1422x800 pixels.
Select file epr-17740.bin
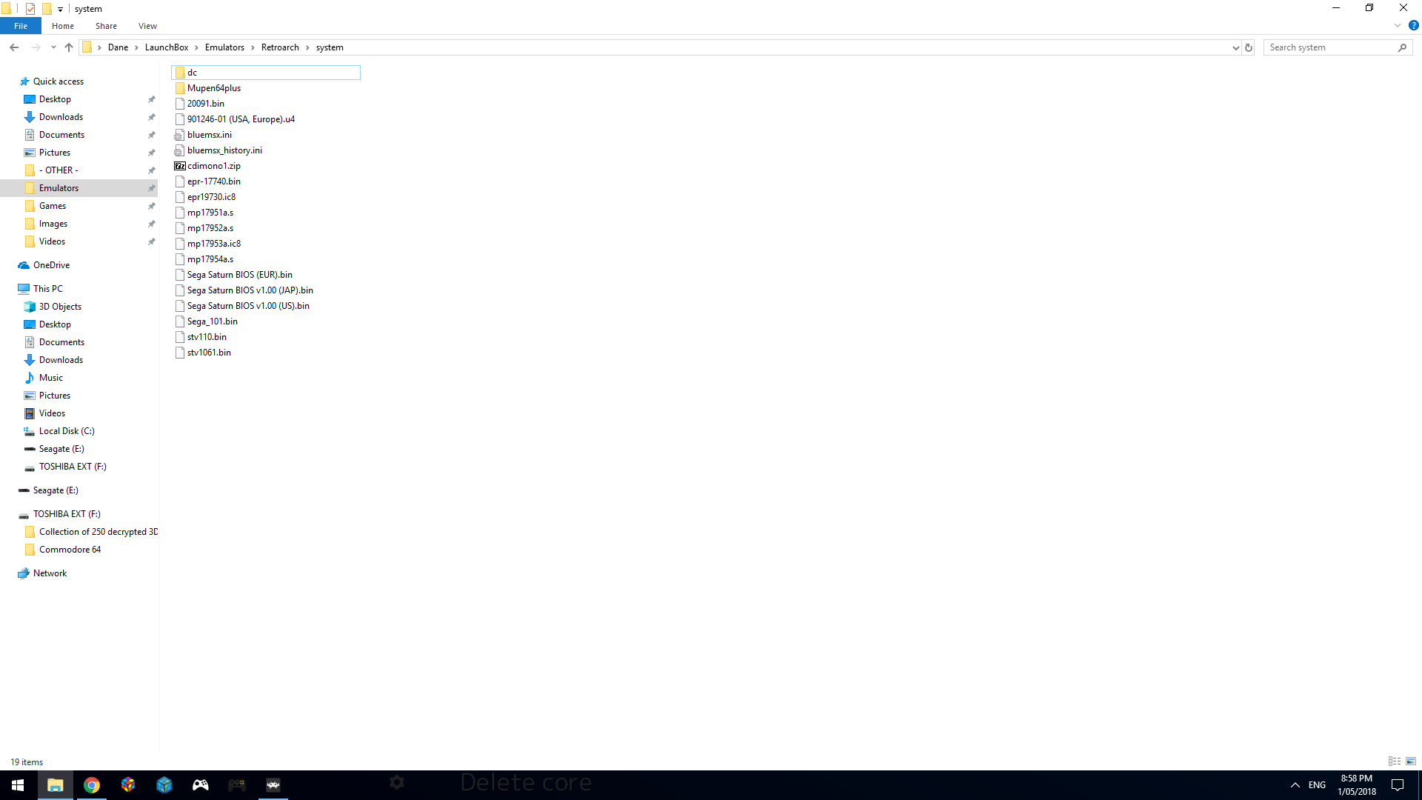(x=213, y=181)
